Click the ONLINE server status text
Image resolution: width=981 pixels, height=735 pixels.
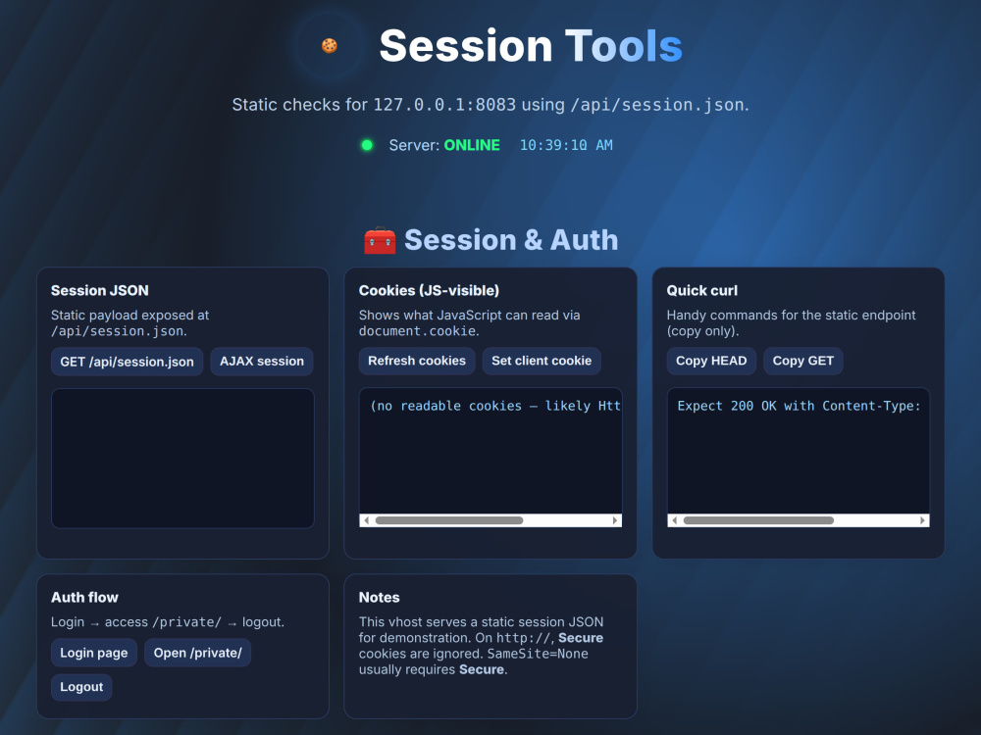pos(472,145)
